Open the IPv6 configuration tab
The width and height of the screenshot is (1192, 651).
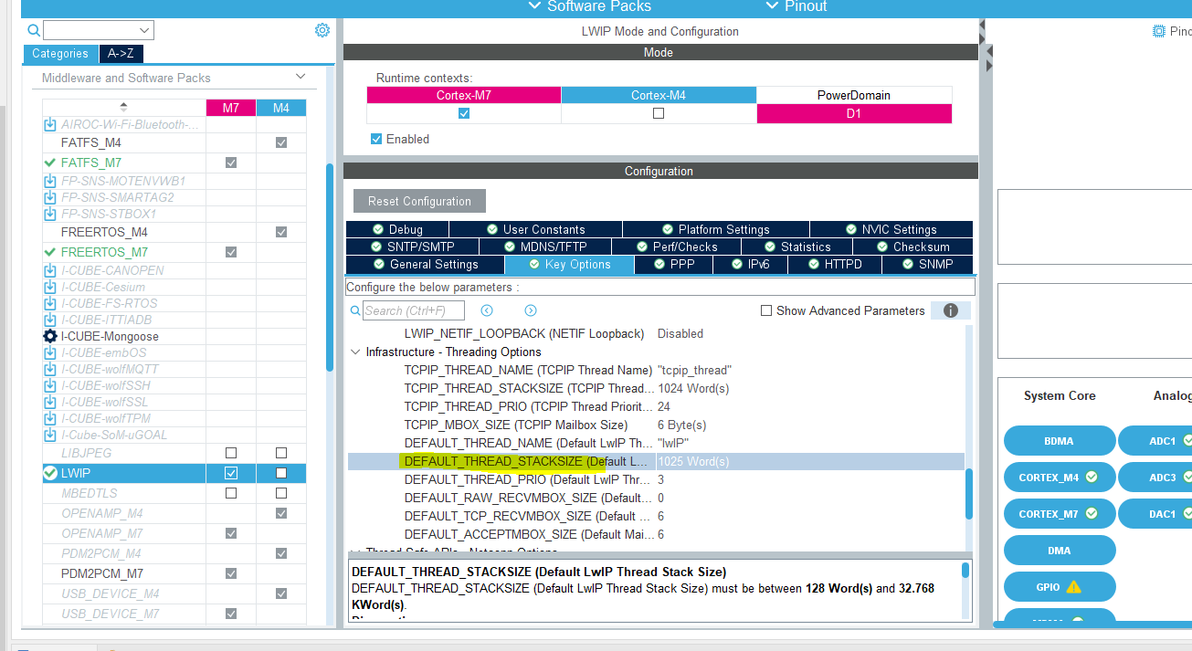752,264
